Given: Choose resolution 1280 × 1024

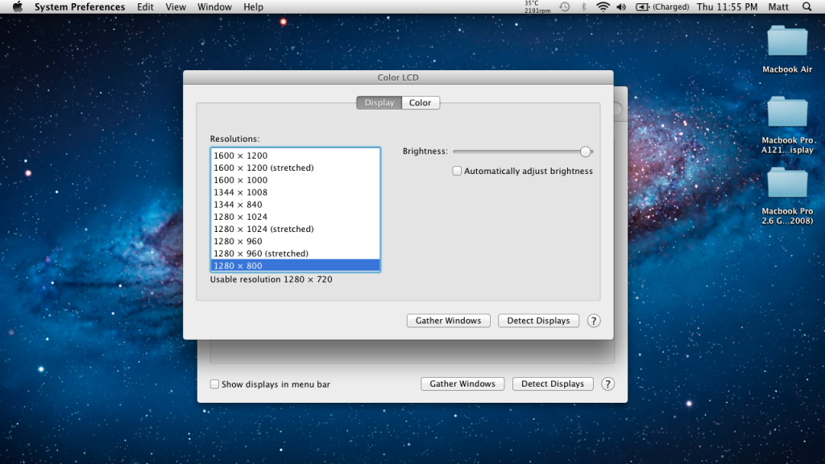Looking at the screenshot, I should point(295,217).
